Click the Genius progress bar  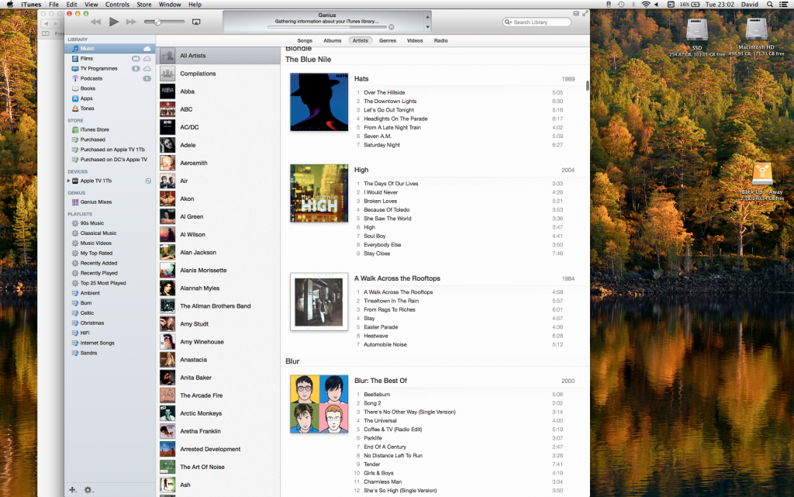326,27
